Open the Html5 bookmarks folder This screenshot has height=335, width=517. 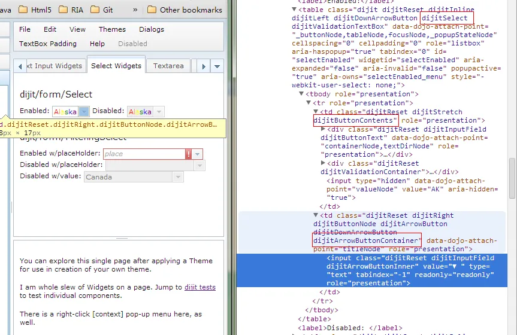tap(35, 10)
